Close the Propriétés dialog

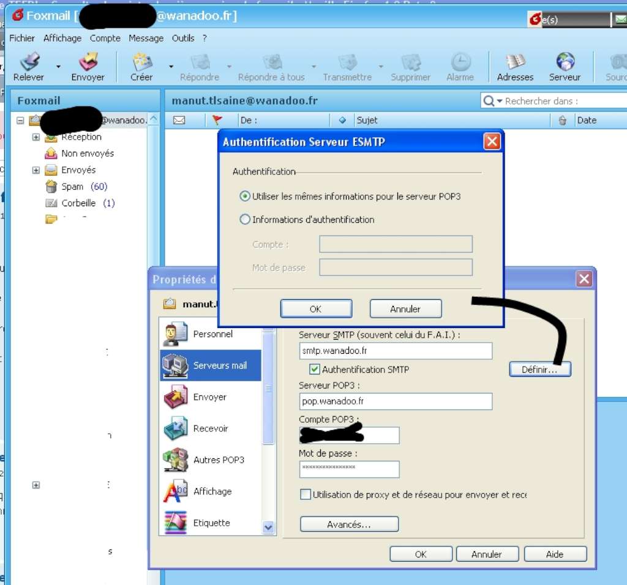pyautogui.click(x=584, y=278)
